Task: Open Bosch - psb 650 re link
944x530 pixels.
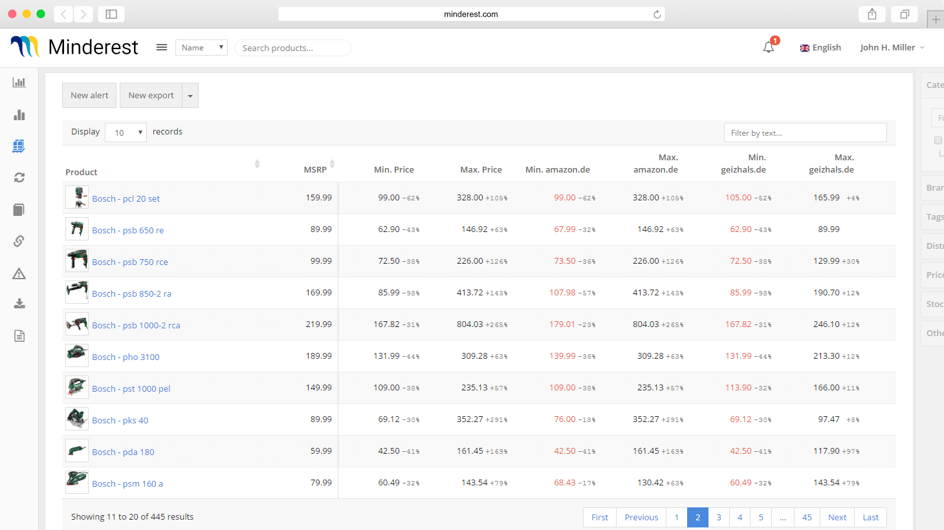Action: (x=128, y=230)
